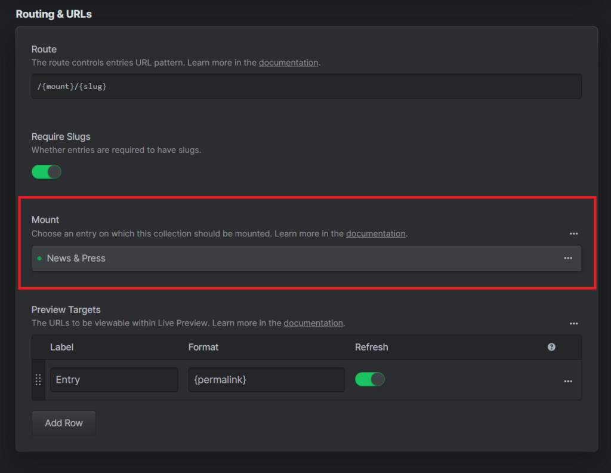The width and height of the screenshot is (611, 473).
Task: Open the Route documentation link
Action: coord(288,63)
